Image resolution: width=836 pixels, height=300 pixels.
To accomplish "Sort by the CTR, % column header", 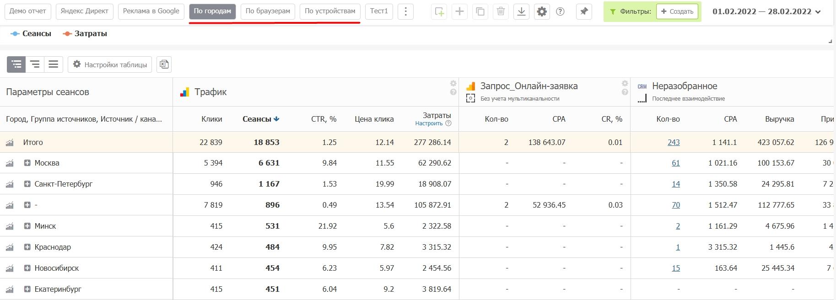I will coord(324,119).
